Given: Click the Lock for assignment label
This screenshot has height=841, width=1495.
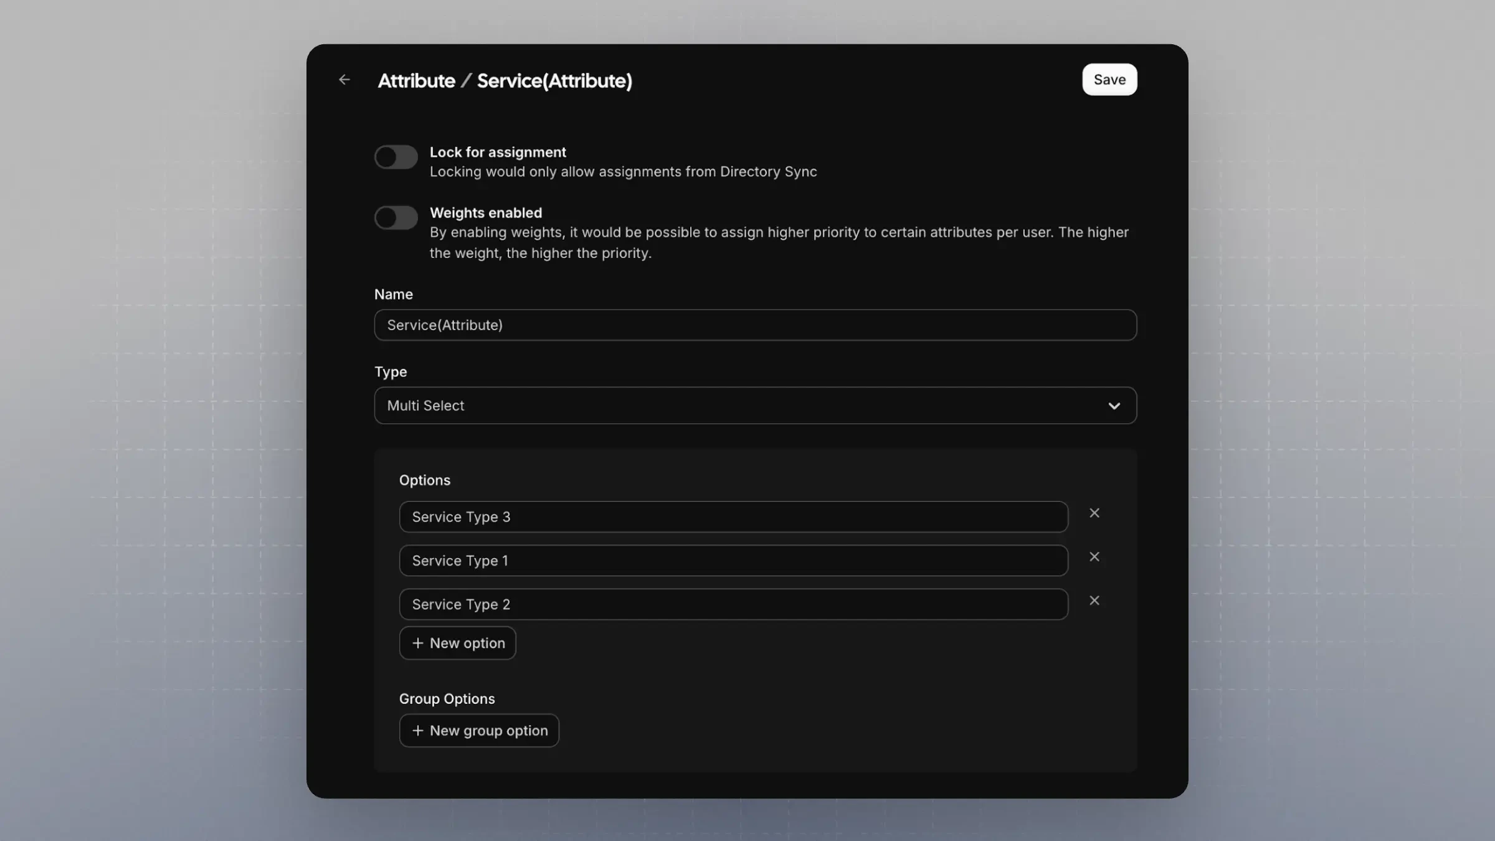Looking at the screenshot, I should click(x=498, y=153).
